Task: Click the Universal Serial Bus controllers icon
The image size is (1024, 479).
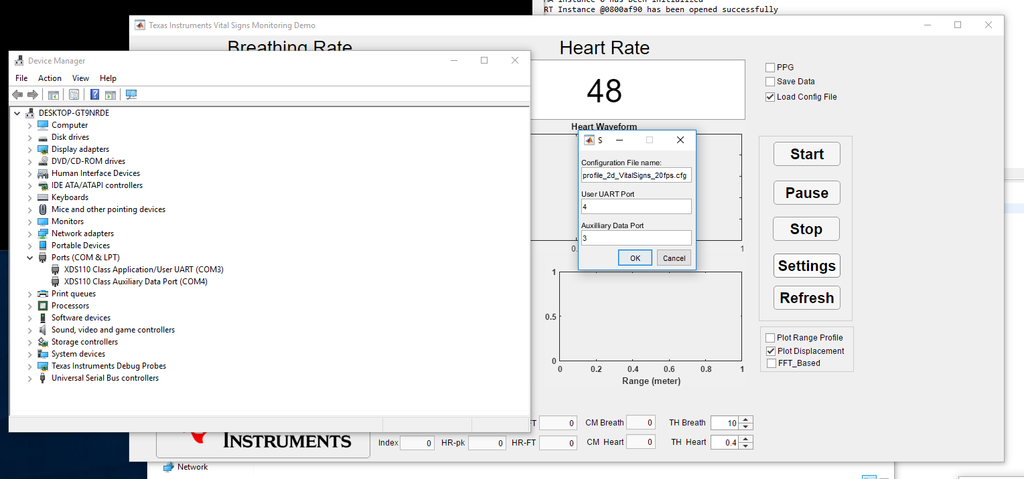Action: click(x=43, y=378)
